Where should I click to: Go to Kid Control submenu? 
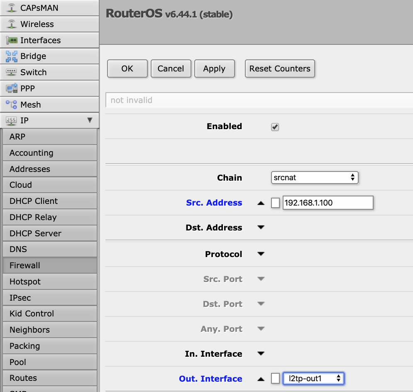pyautogui.click(x=50, y=314)
